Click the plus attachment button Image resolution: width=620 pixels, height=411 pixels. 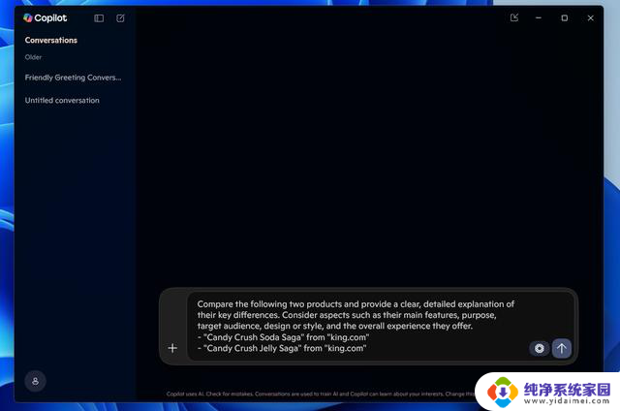pyautogui.click(x=172, y=348)
